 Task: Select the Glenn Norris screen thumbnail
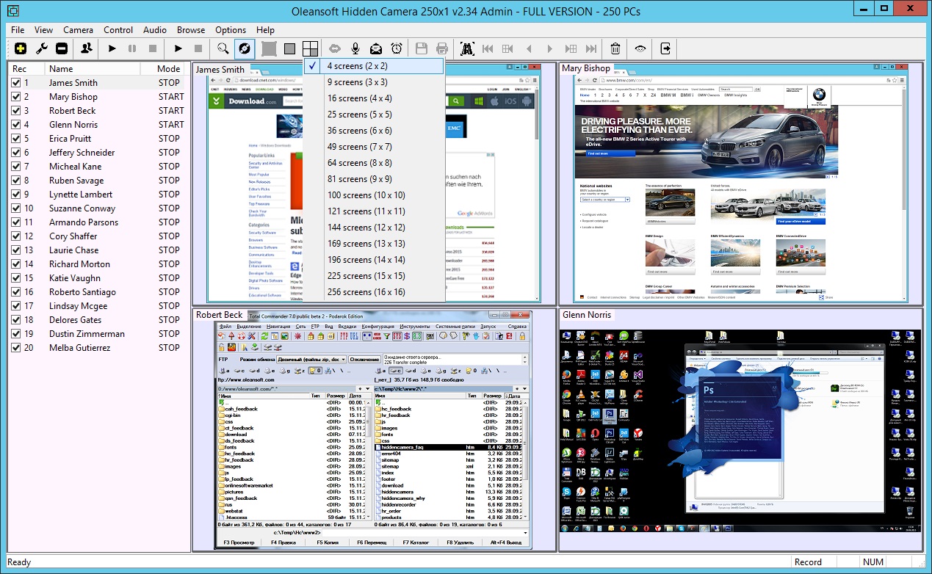coord(740,429)
